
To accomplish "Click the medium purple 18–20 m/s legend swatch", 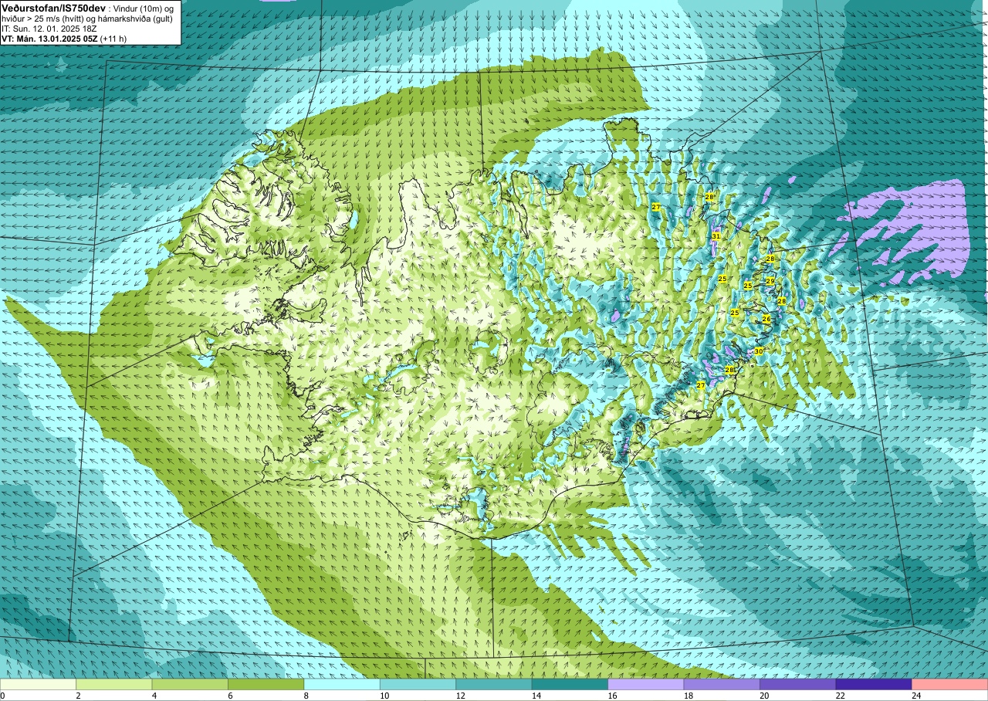I will pos(722,684).
